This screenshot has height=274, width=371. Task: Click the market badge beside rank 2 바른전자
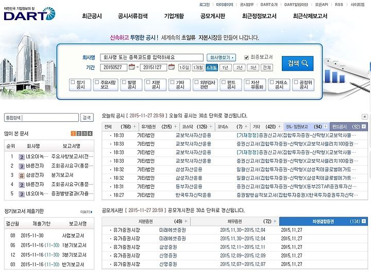[x=22, y=166]
